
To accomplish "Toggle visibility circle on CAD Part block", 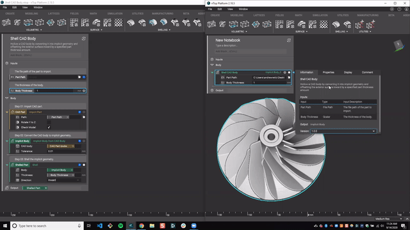I will (84, 112).
